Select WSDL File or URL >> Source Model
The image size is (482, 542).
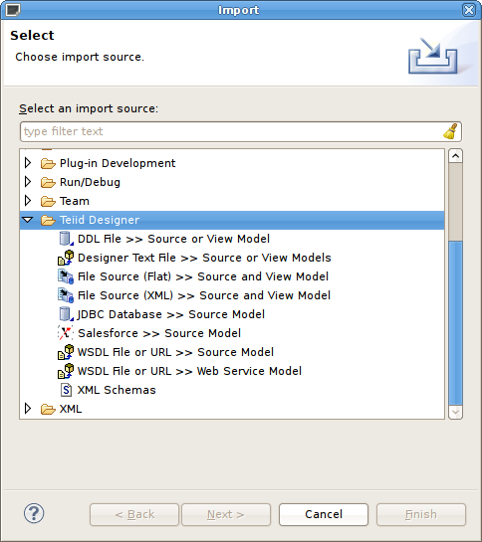click(166, 352)
